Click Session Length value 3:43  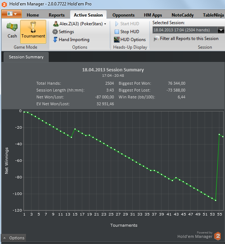110,90
